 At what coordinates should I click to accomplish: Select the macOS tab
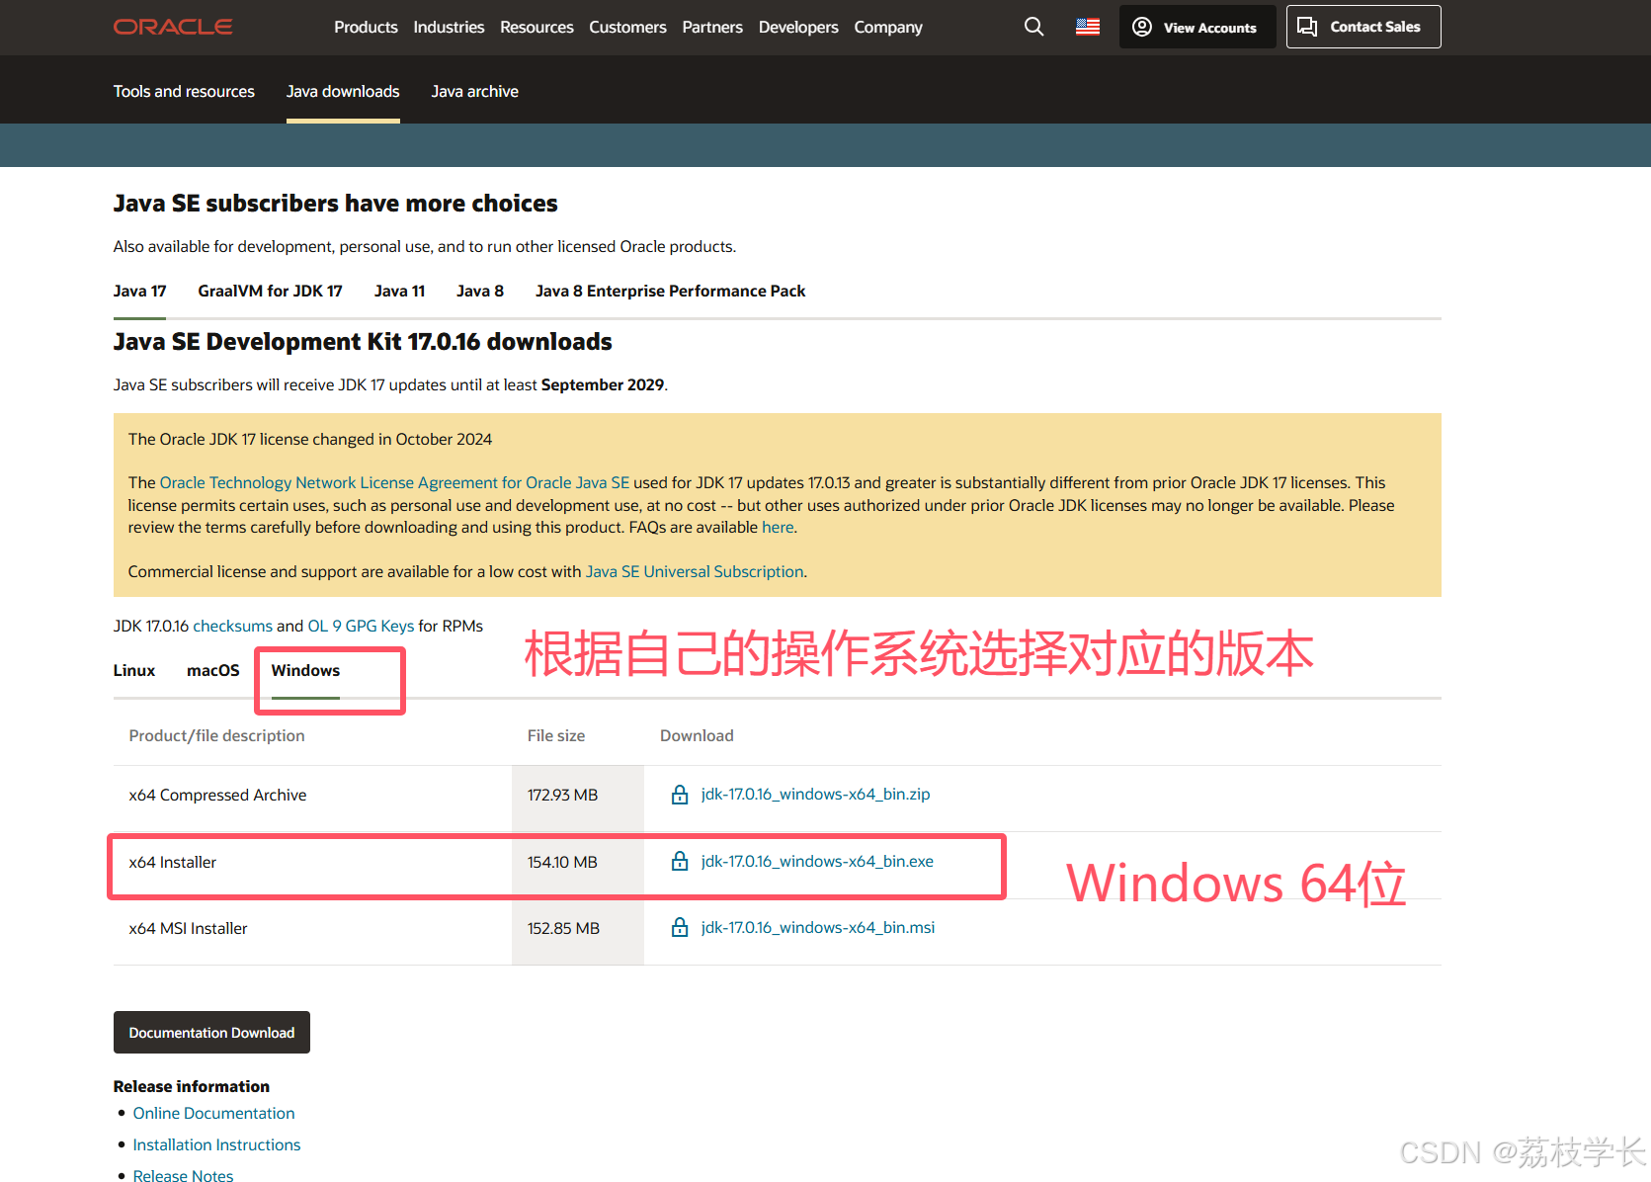[x=213, y=670]
